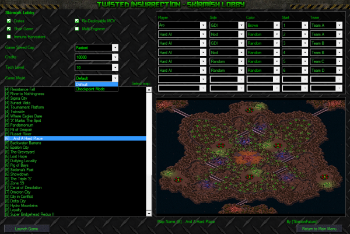The image size is (350, 234).
Task: Select map [6] Lost Hope
Action: (x=75, y=156)
